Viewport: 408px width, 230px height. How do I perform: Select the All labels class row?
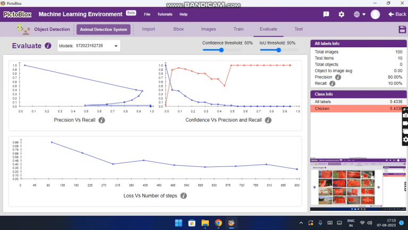coord(358,102)
